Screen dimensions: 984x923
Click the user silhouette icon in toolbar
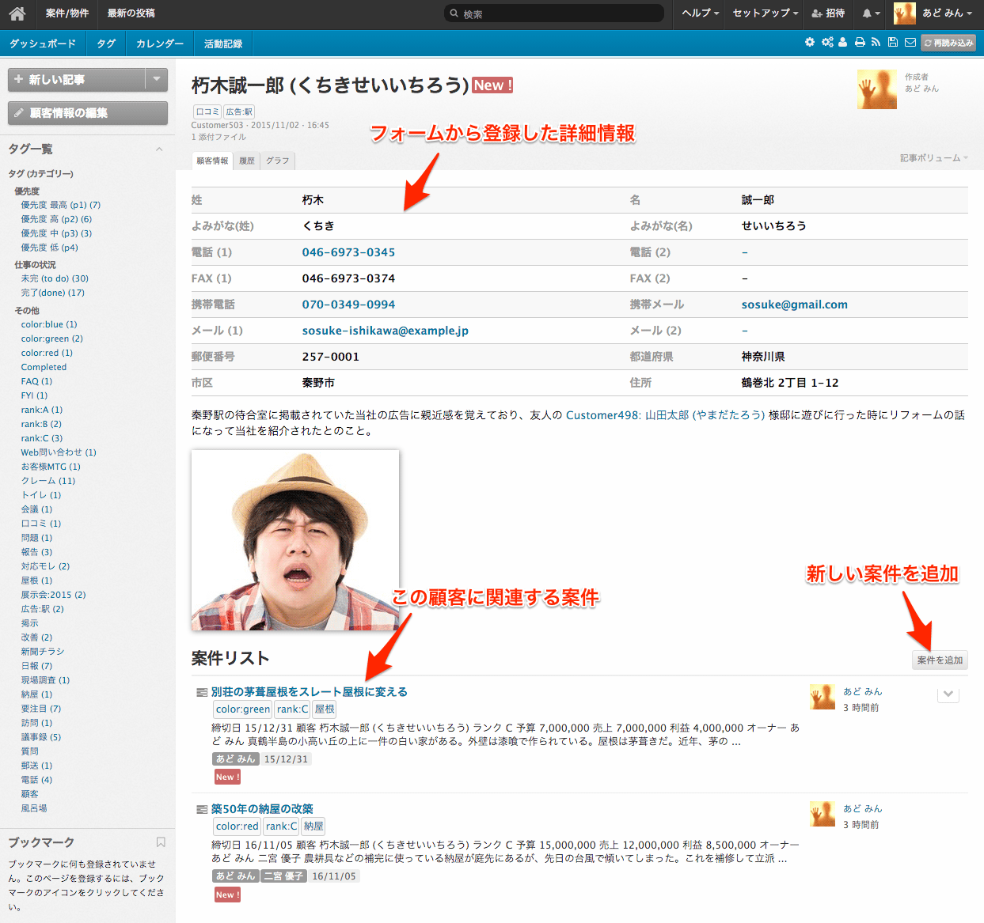[x=842, y=42]
